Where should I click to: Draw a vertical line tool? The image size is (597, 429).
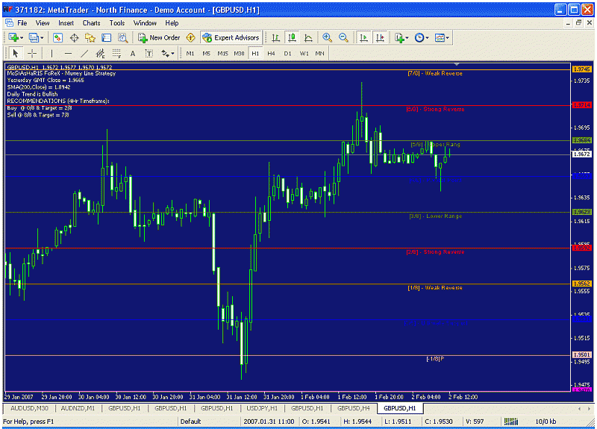pyautogui.click(x=51, y=54)
